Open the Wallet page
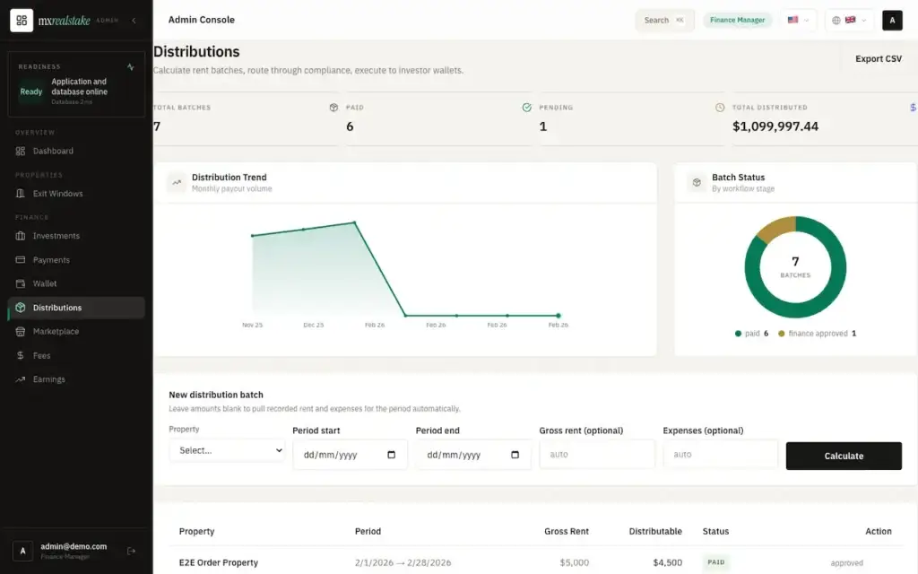Image resolution: width=918 pixels, height=574 pixels. point(76,283)
